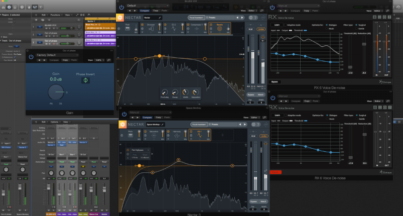Enable Adaptive mode in lower RX De-noise

[286, 116]
